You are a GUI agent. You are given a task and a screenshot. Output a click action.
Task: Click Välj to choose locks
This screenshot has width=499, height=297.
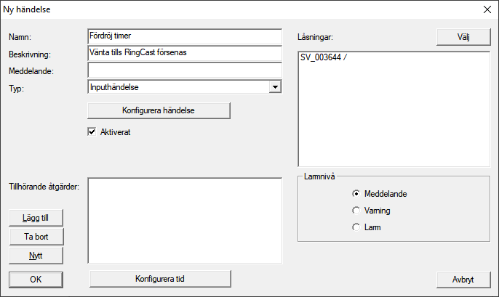click(463, 36)
